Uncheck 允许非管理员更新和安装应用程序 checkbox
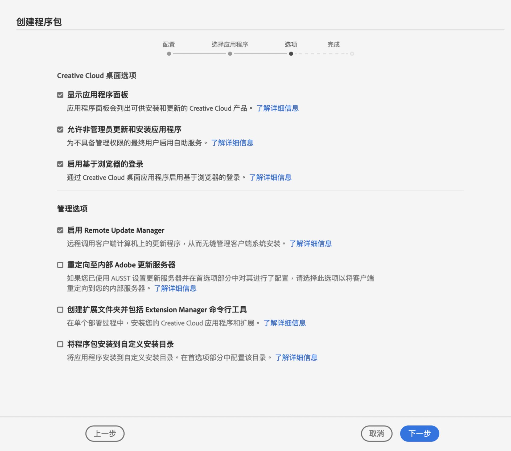 click(x=60, y=130)
